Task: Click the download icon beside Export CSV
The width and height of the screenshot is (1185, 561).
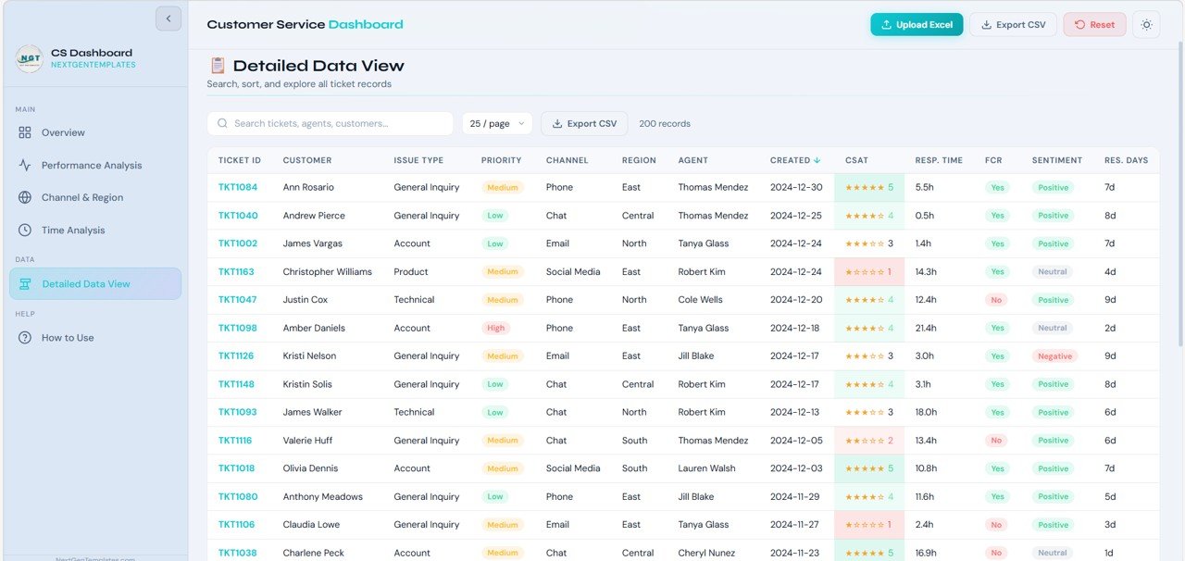Action: click(x=986, y=25)
